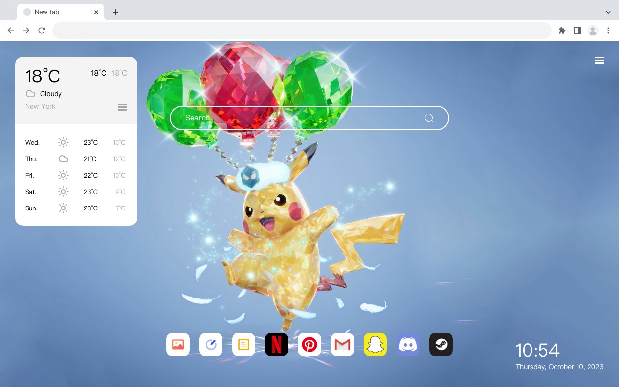The height and width of the screenshot is (387, 619).
Task: Open the hamburger menu at top right
Action: pyautogui.click(x=599, y=60)
